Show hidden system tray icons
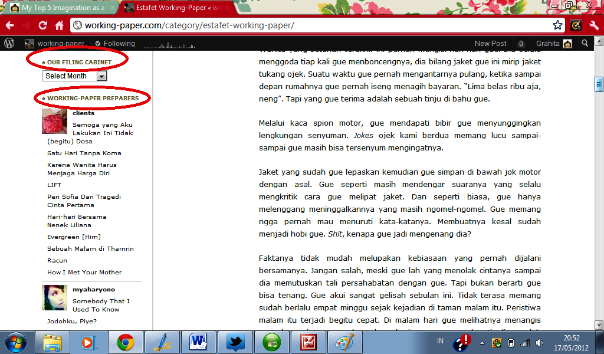The width and height of the screenshot is (604, 354). [x=482, y=342]
